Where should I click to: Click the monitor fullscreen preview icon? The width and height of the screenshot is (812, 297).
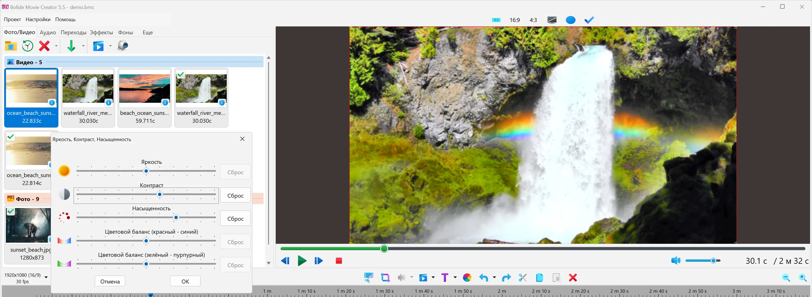tap(552, 20)
